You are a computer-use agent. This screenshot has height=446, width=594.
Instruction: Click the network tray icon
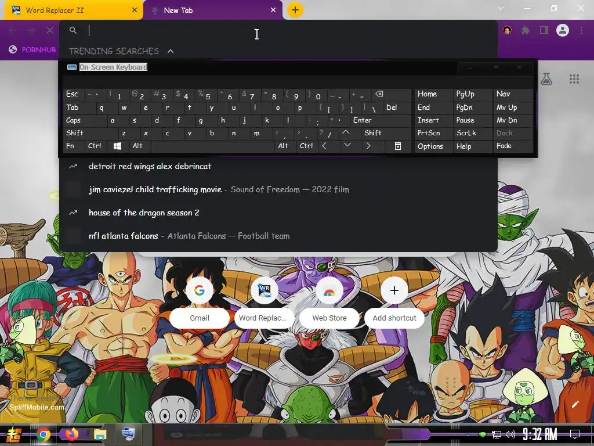point(497,434)
